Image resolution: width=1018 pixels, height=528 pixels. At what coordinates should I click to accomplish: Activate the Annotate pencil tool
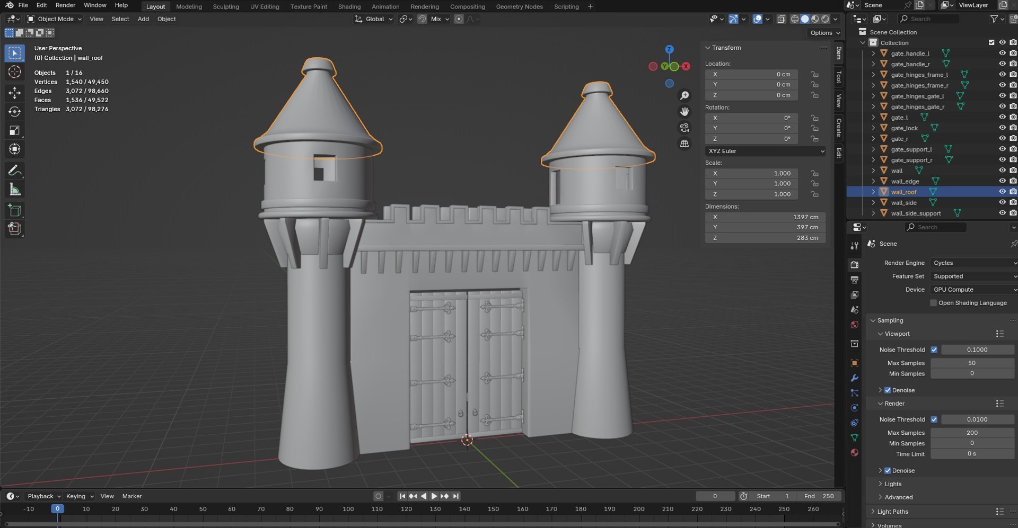(x=14, y=171)
